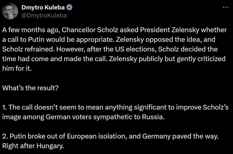This screenshot has width=233, height=154.
Task: Open the @DmytroKuleba handle link
Action: 44,15
